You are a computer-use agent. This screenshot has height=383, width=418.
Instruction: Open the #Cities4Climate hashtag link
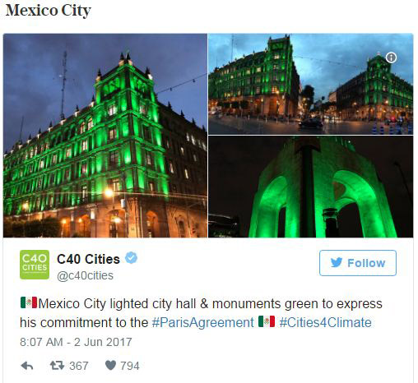(x=325, y=322)
